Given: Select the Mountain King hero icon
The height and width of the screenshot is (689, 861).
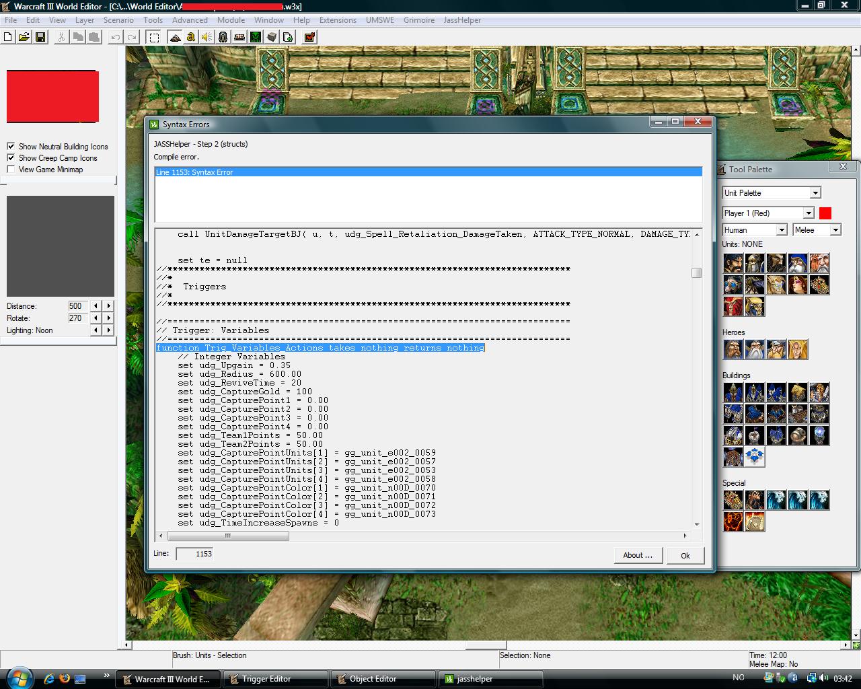Looking at the screenshot, I should click(x=776, y=349).
